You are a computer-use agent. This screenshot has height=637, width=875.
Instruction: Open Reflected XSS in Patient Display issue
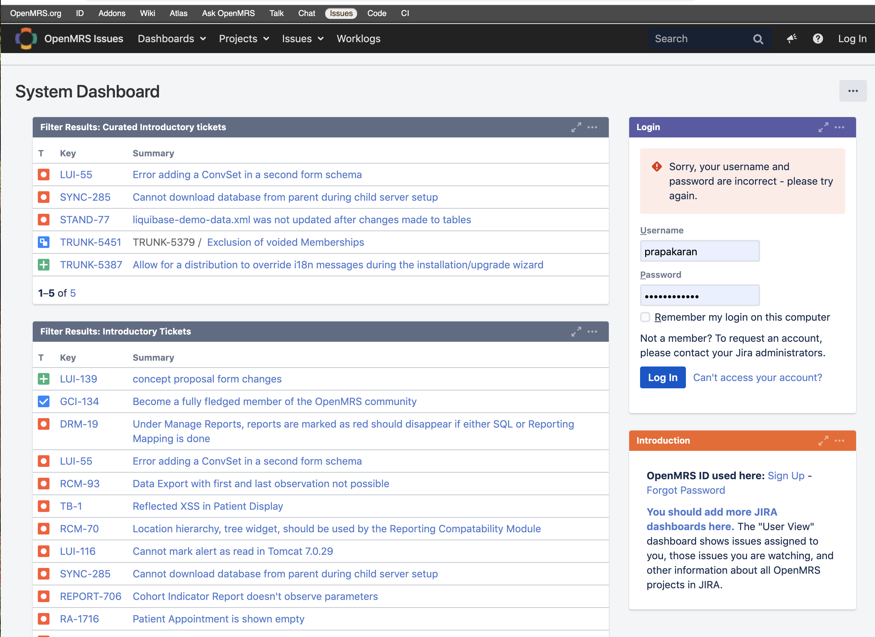208,506
